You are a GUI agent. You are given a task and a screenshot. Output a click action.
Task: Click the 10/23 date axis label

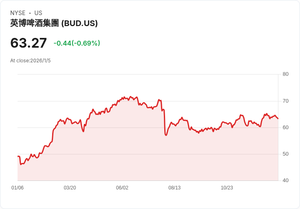pos(227,188)
